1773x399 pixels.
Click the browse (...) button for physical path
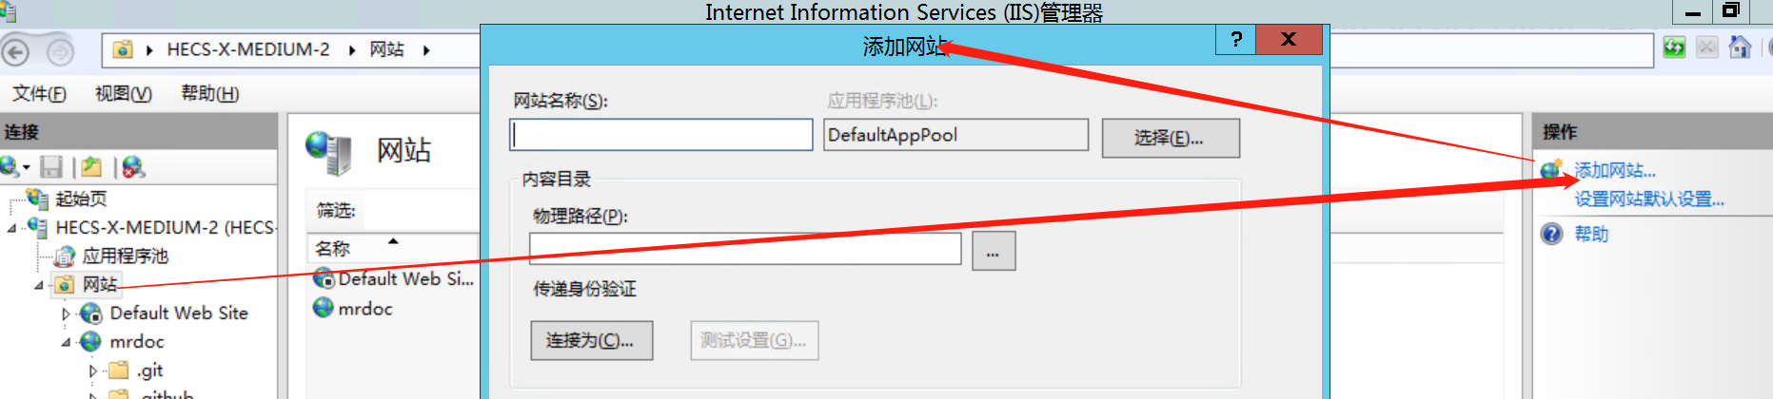click(x=994, y=251)
